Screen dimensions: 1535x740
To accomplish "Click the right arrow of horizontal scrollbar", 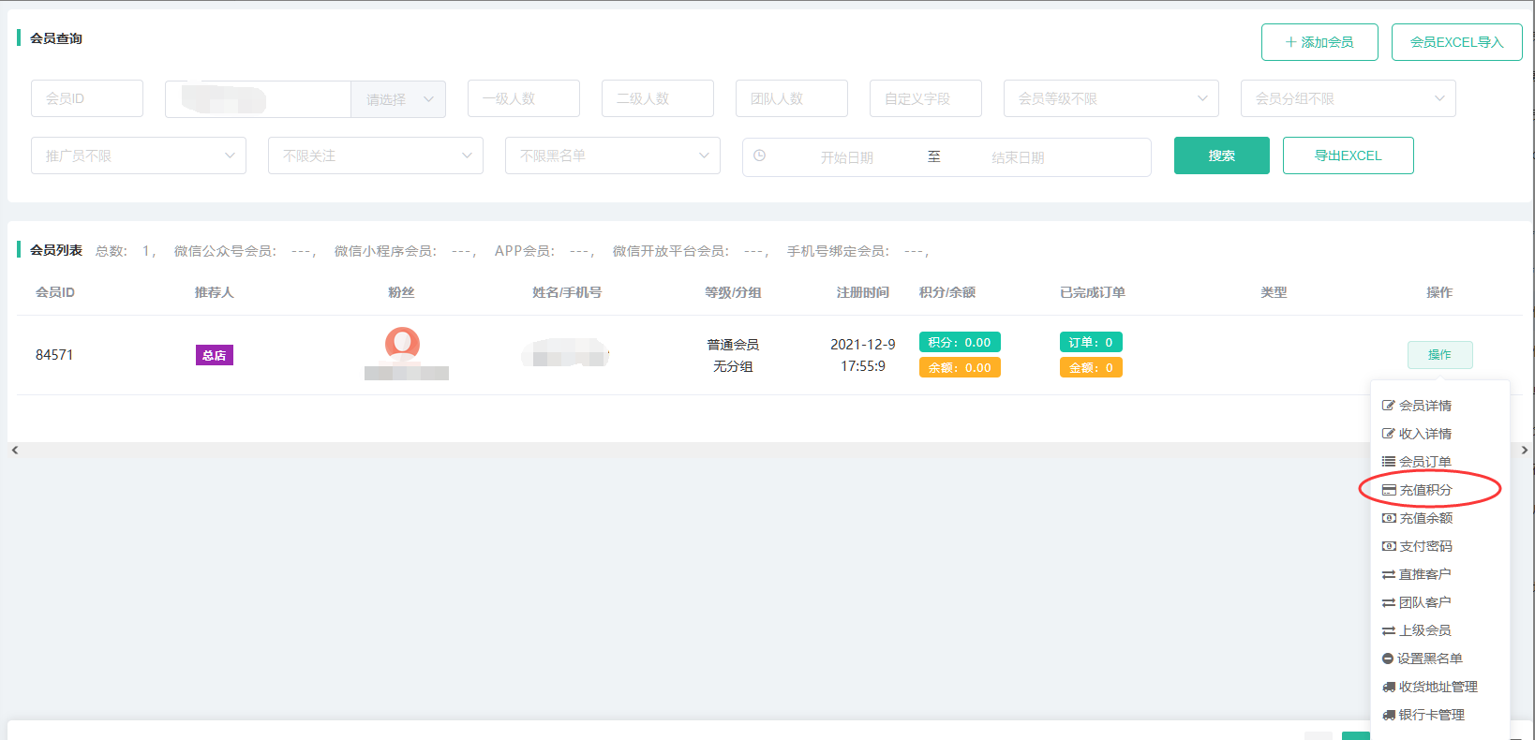I will pyautogui.click(x=1525, y=451).
